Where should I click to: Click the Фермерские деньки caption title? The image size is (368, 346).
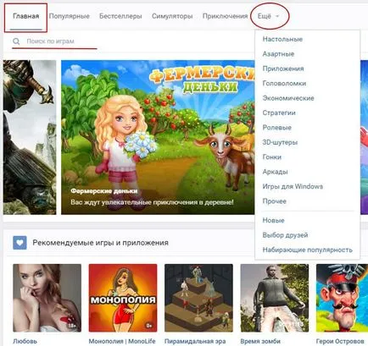(104, 191)
